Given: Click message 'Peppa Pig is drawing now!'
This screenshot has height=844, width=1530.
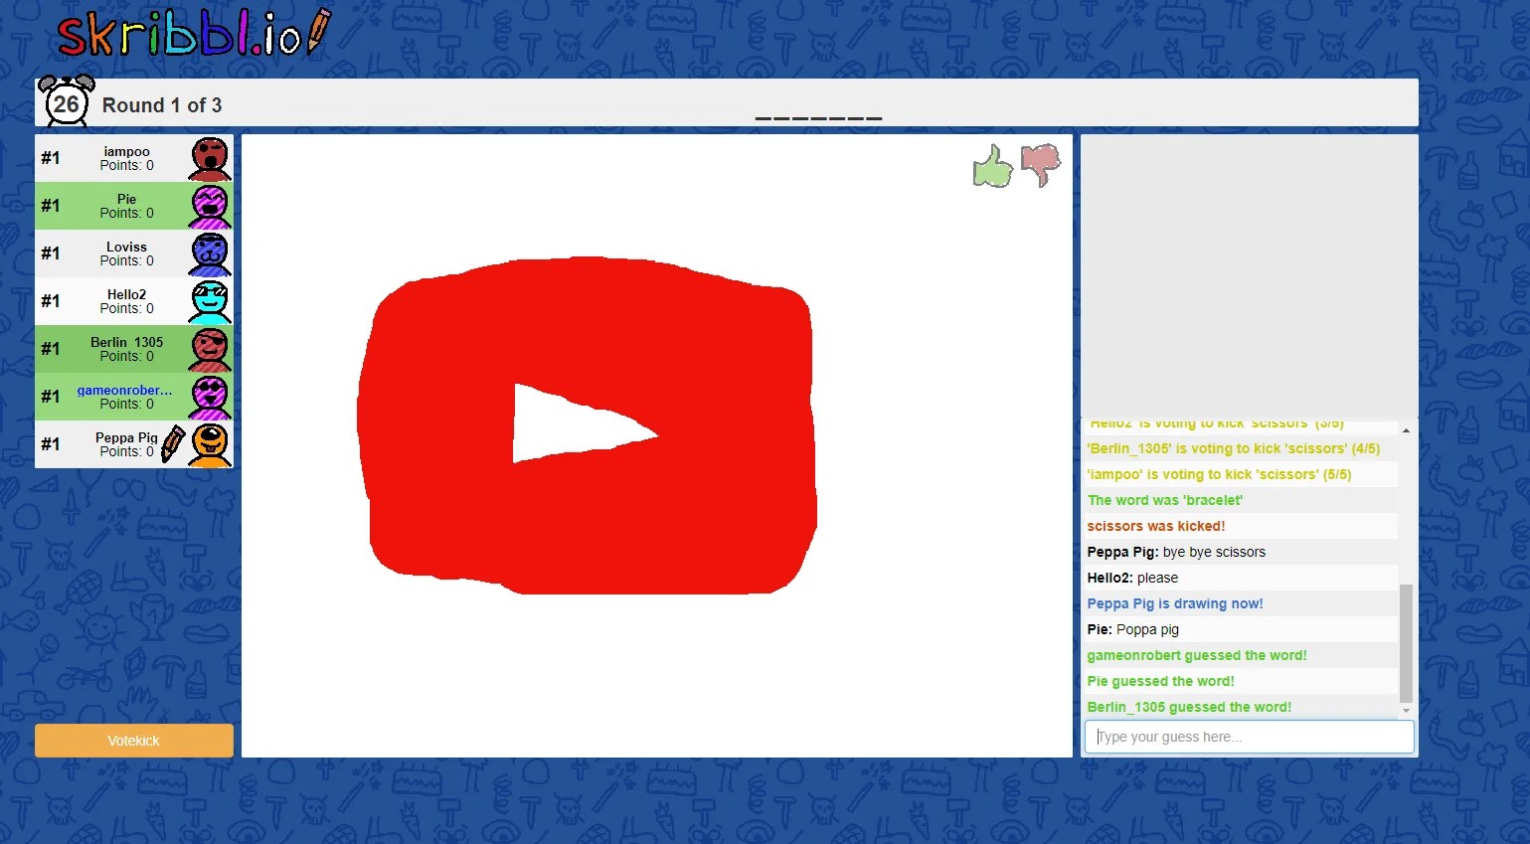Looking at the screenshot, I should coord(1174,603).
